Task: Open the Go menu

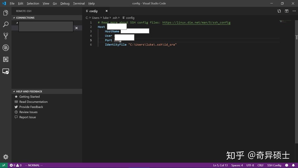Action: [x=55, y=3]
